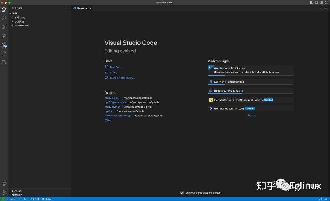This screenshot has height=201, width=330.
Task: Click the feedback icon in status bar
Action: (320, 199)
